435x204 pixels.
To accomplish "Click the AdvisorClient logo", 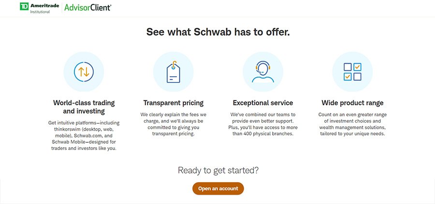I will (89, 8).
